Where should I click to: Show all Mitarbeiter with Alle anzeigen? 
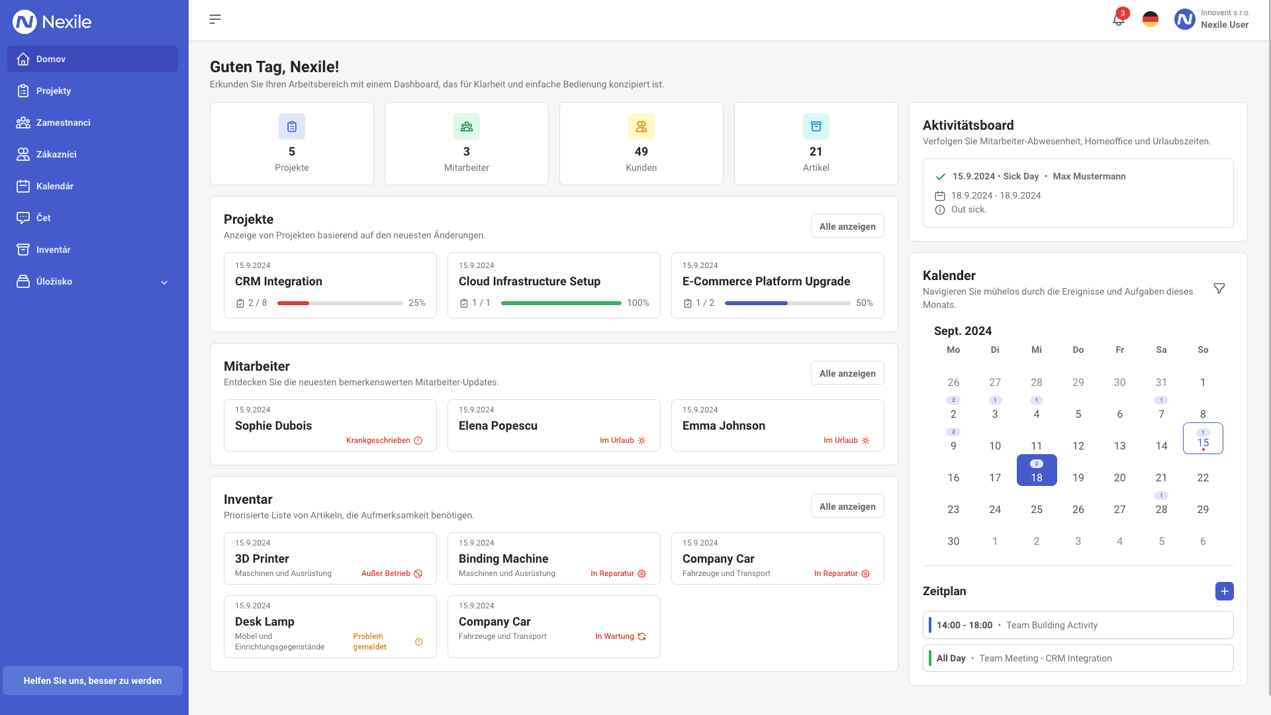[x=847, y=373]
